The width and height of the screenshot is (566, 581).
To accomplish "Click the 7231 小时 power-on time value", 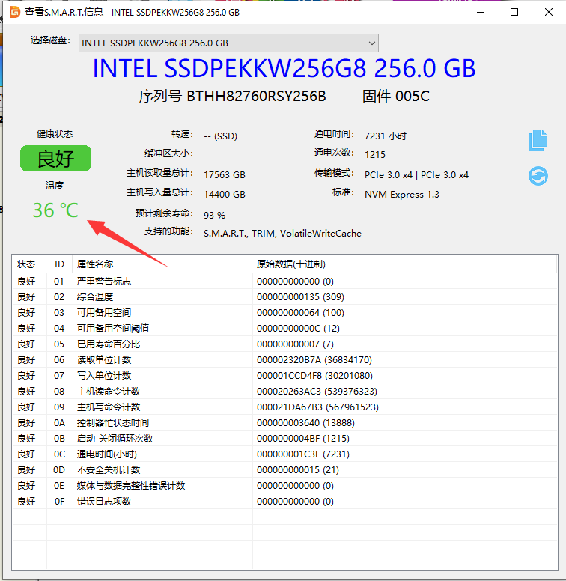I will pos(386,136).
